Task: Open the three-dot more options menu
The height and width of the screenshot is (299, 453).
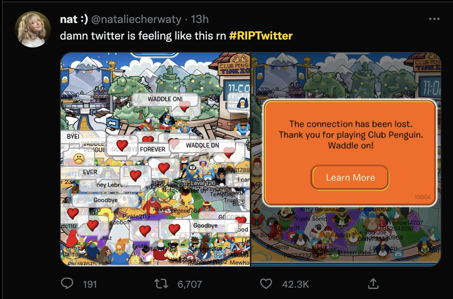Action: coord(434,19)
